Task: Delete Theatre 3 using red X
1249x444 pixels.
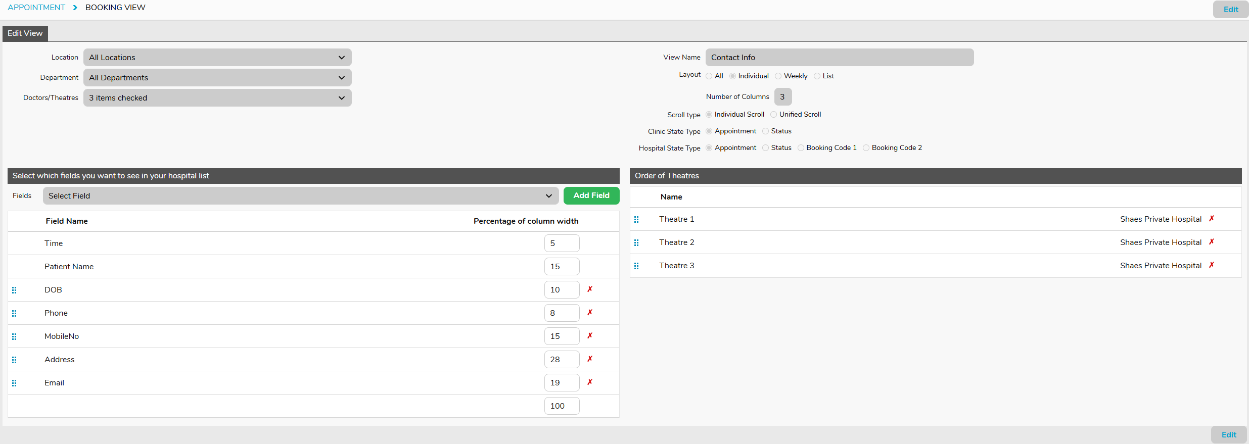Action: [x=1211, y=265]
